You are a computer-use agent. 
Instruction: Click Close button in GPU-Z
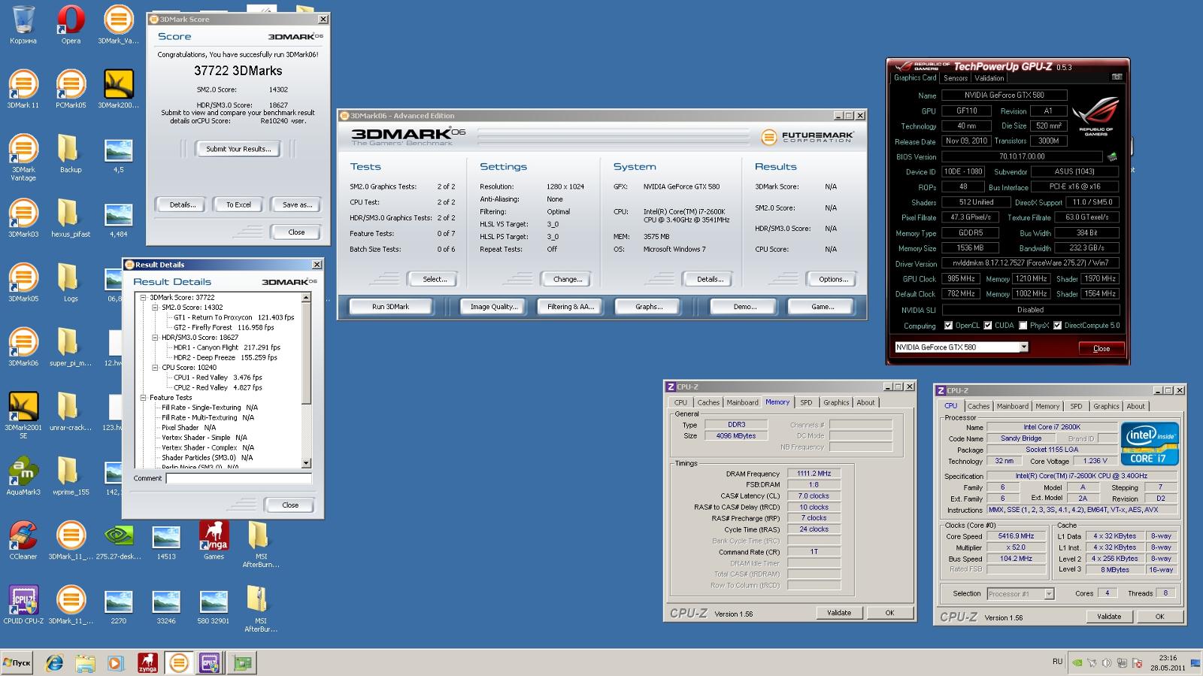pos(1101,348)
